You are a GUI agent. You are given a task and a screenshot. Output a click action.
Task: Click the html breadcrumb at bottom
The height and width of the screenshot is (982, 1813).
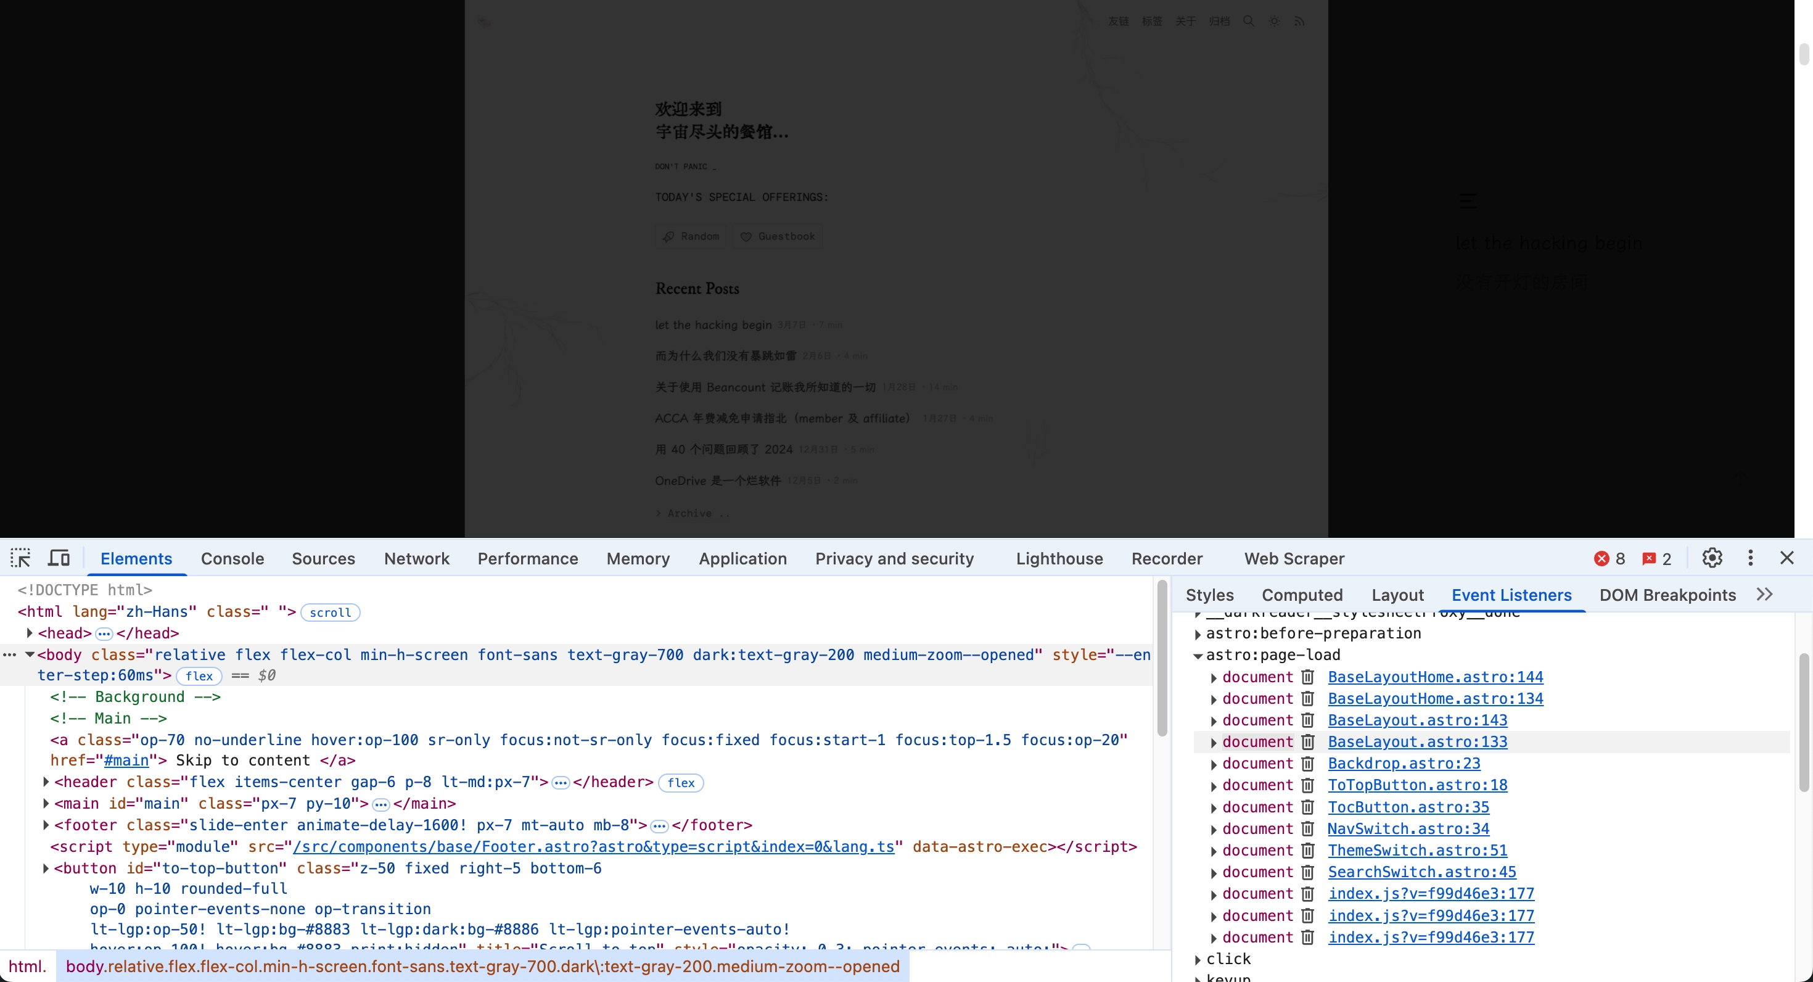coord(27,967)
